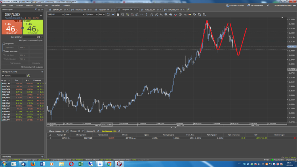Click the amount lots stepper arrows
The width and height of the screenshot is (297, 167).
(x=39, y=37)
